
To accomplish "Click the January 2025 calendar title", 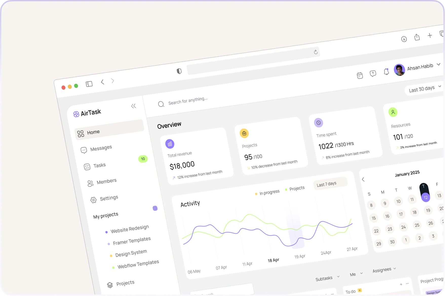I will [407, 173].
